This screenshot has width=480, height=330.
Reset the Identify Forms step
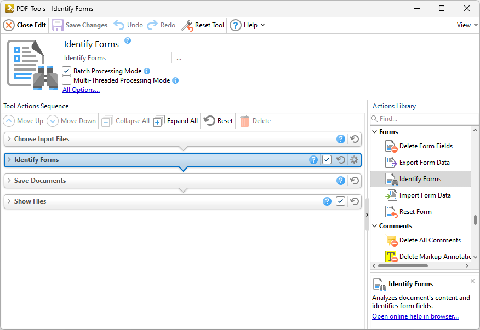point(341,160)
